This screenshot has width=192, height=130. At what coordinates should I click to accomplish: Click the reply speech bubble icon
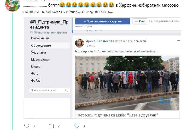(x=27, y=126)
